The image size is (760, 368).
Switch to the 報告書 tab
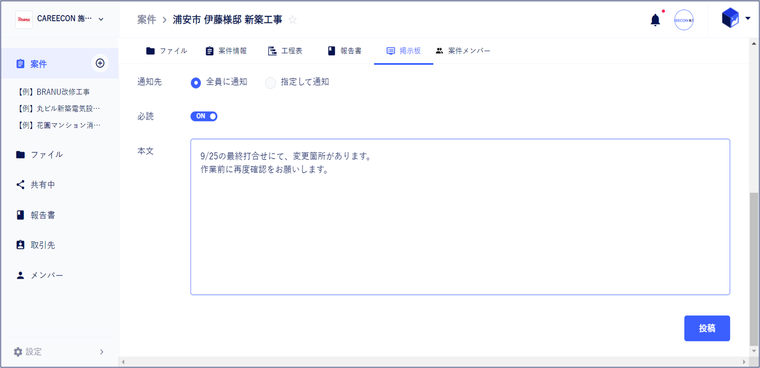(344, 51)
